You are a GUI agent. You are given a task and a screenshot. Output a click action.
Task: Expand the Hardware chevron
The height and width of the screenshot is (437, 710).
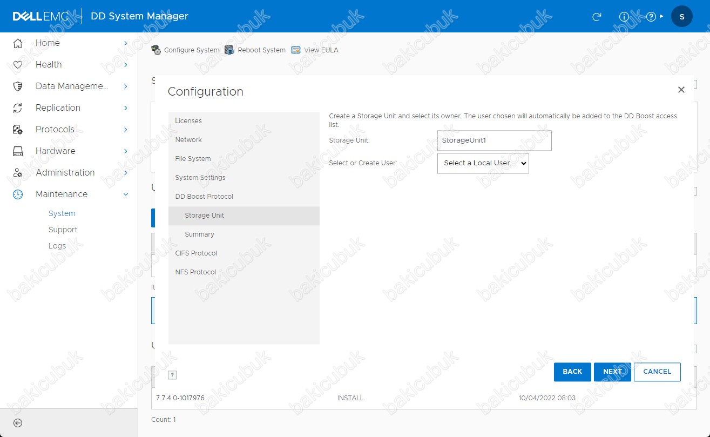(x=125, y=151)
